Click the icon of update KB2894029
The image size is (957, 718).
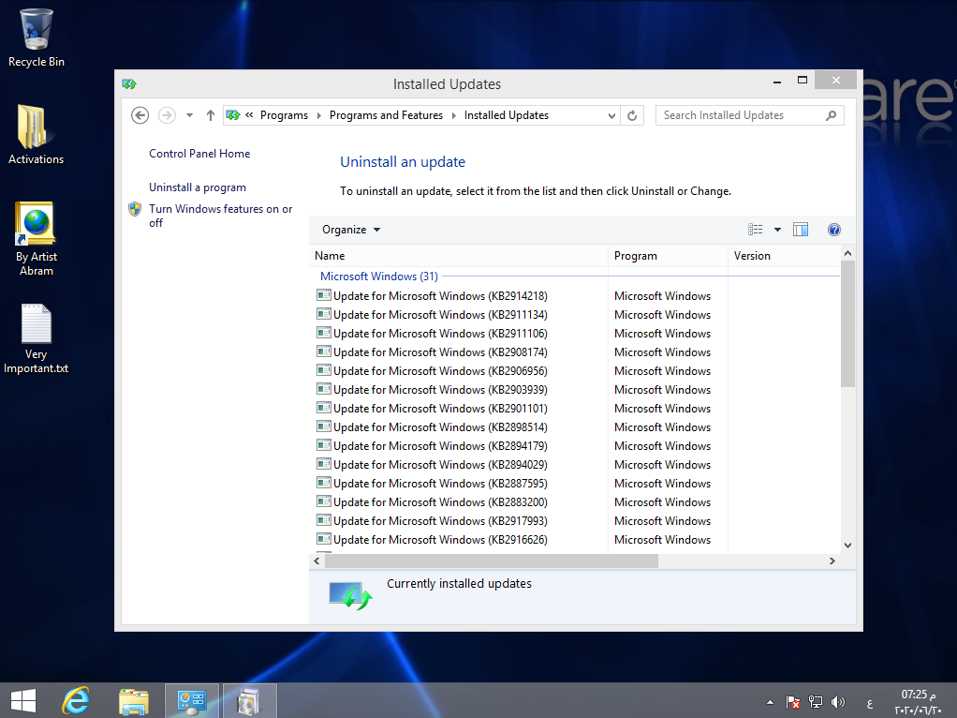[323, 464]
